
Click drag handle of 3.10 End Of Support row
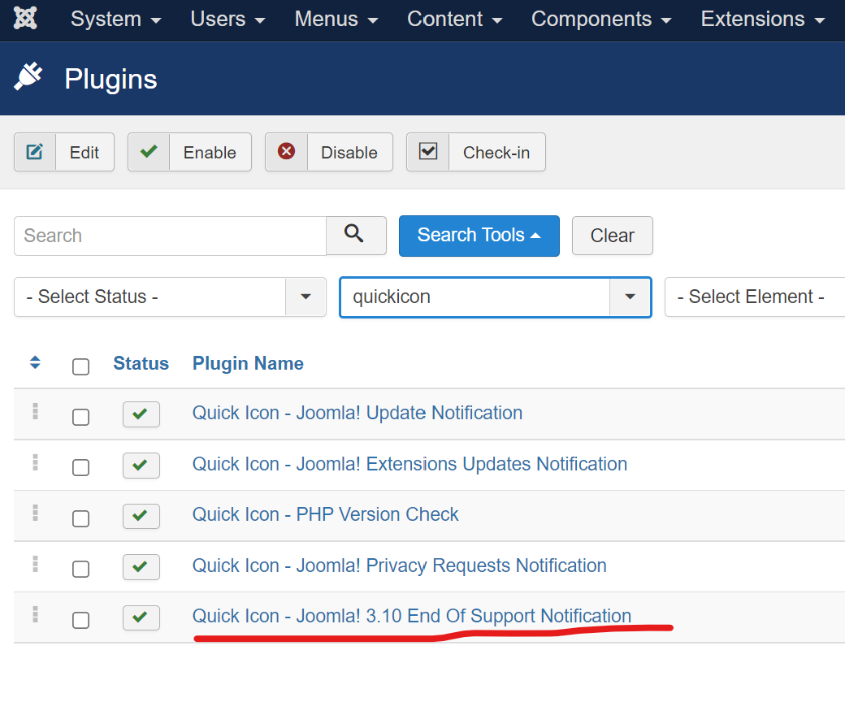click(36, 615)
